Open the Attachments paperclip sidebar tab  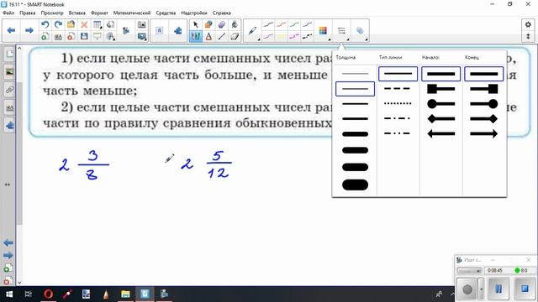pos(9,90)
